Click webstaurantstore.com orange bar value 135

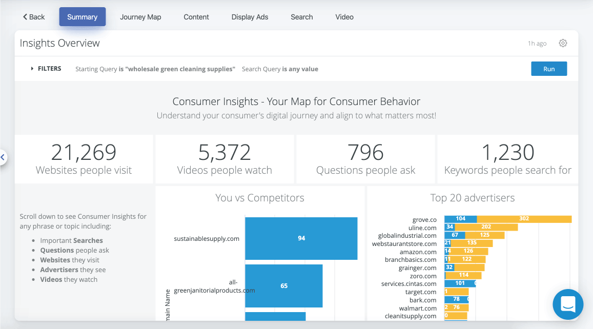472,243
